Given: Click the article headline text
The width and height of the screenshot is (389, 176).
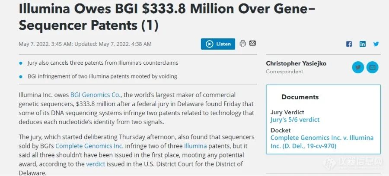Looking at the screenshot, I should coord(167,16).
